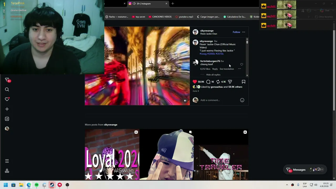
Task: Open the Windows Start menu
Action: tap(6, 185)
